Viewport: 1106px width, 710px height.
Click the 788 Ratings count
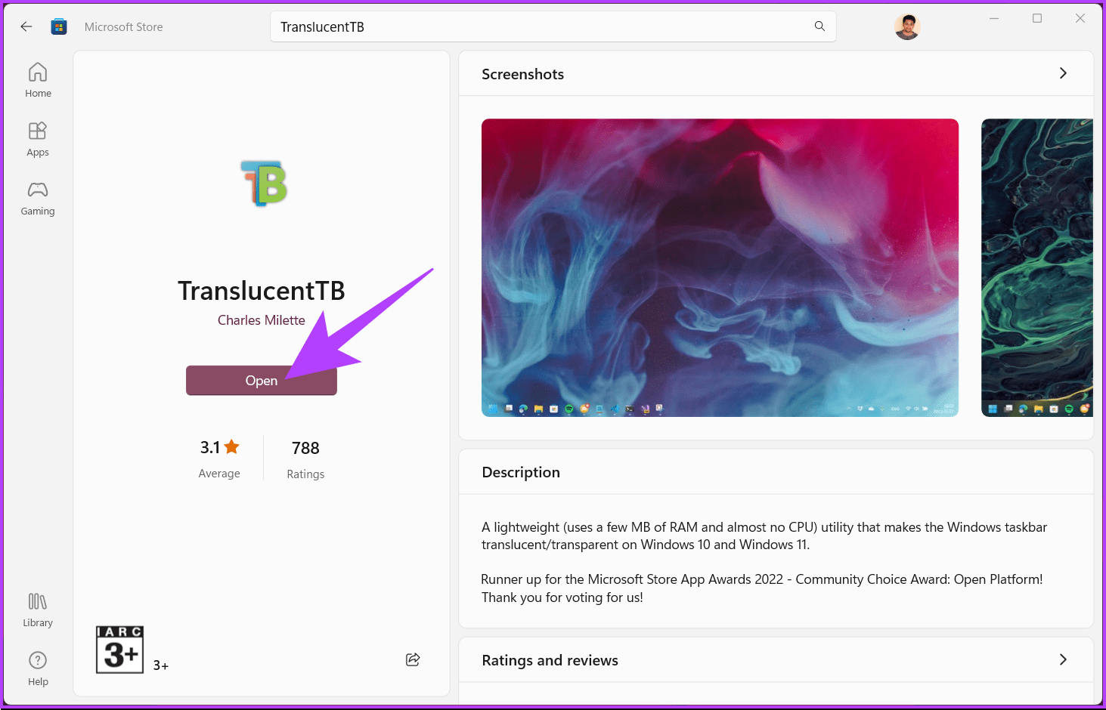(305, 458)
